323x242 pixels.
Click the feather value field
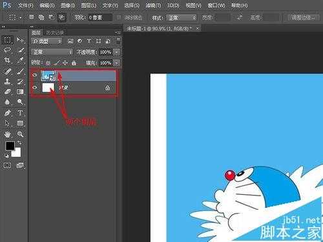[x=100, y=17]
